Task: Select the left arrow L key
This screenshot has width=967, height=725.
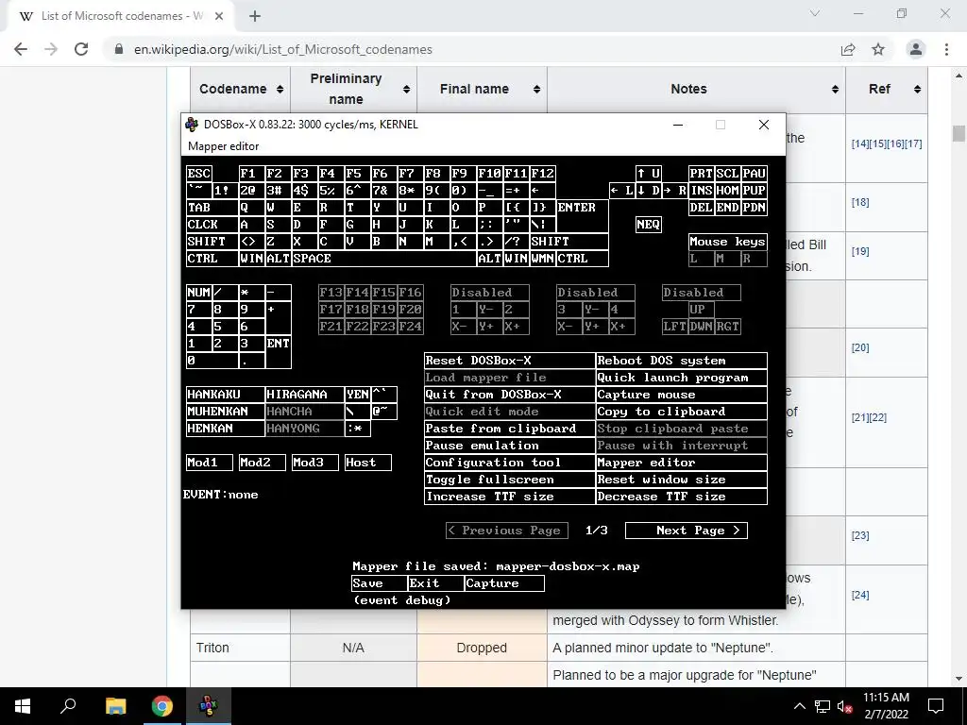Action: tap(621, 191)
